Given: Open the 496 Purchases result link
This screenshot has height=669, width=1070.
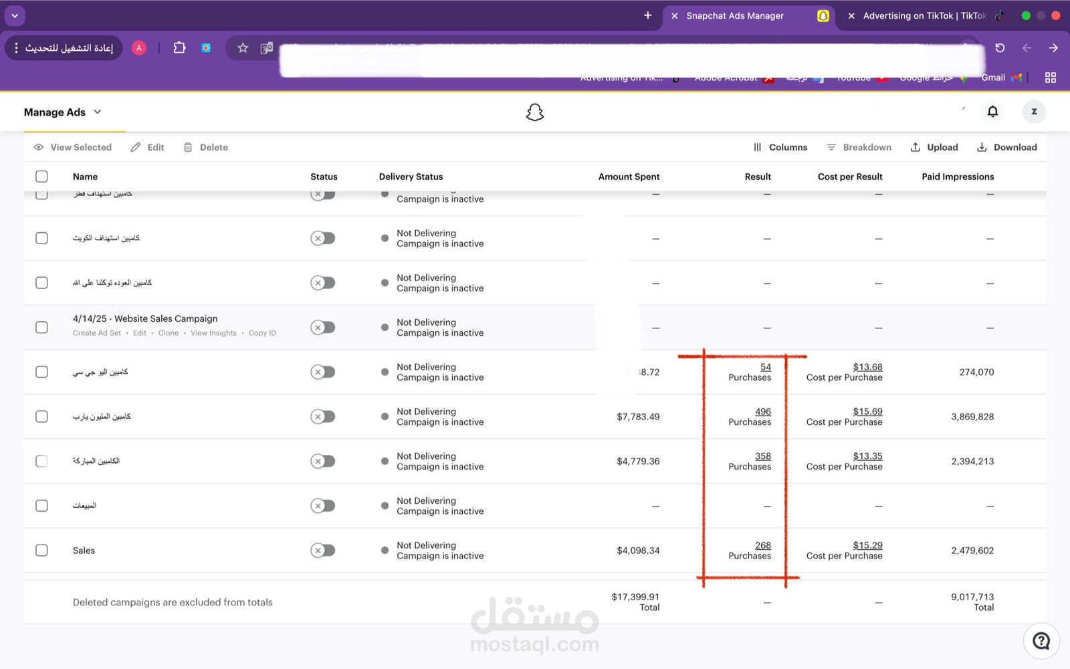Looking at the screenshot, I should tap(763, 411).
